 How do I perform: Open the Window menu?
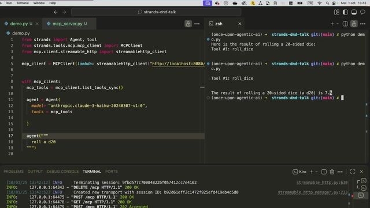39,3
